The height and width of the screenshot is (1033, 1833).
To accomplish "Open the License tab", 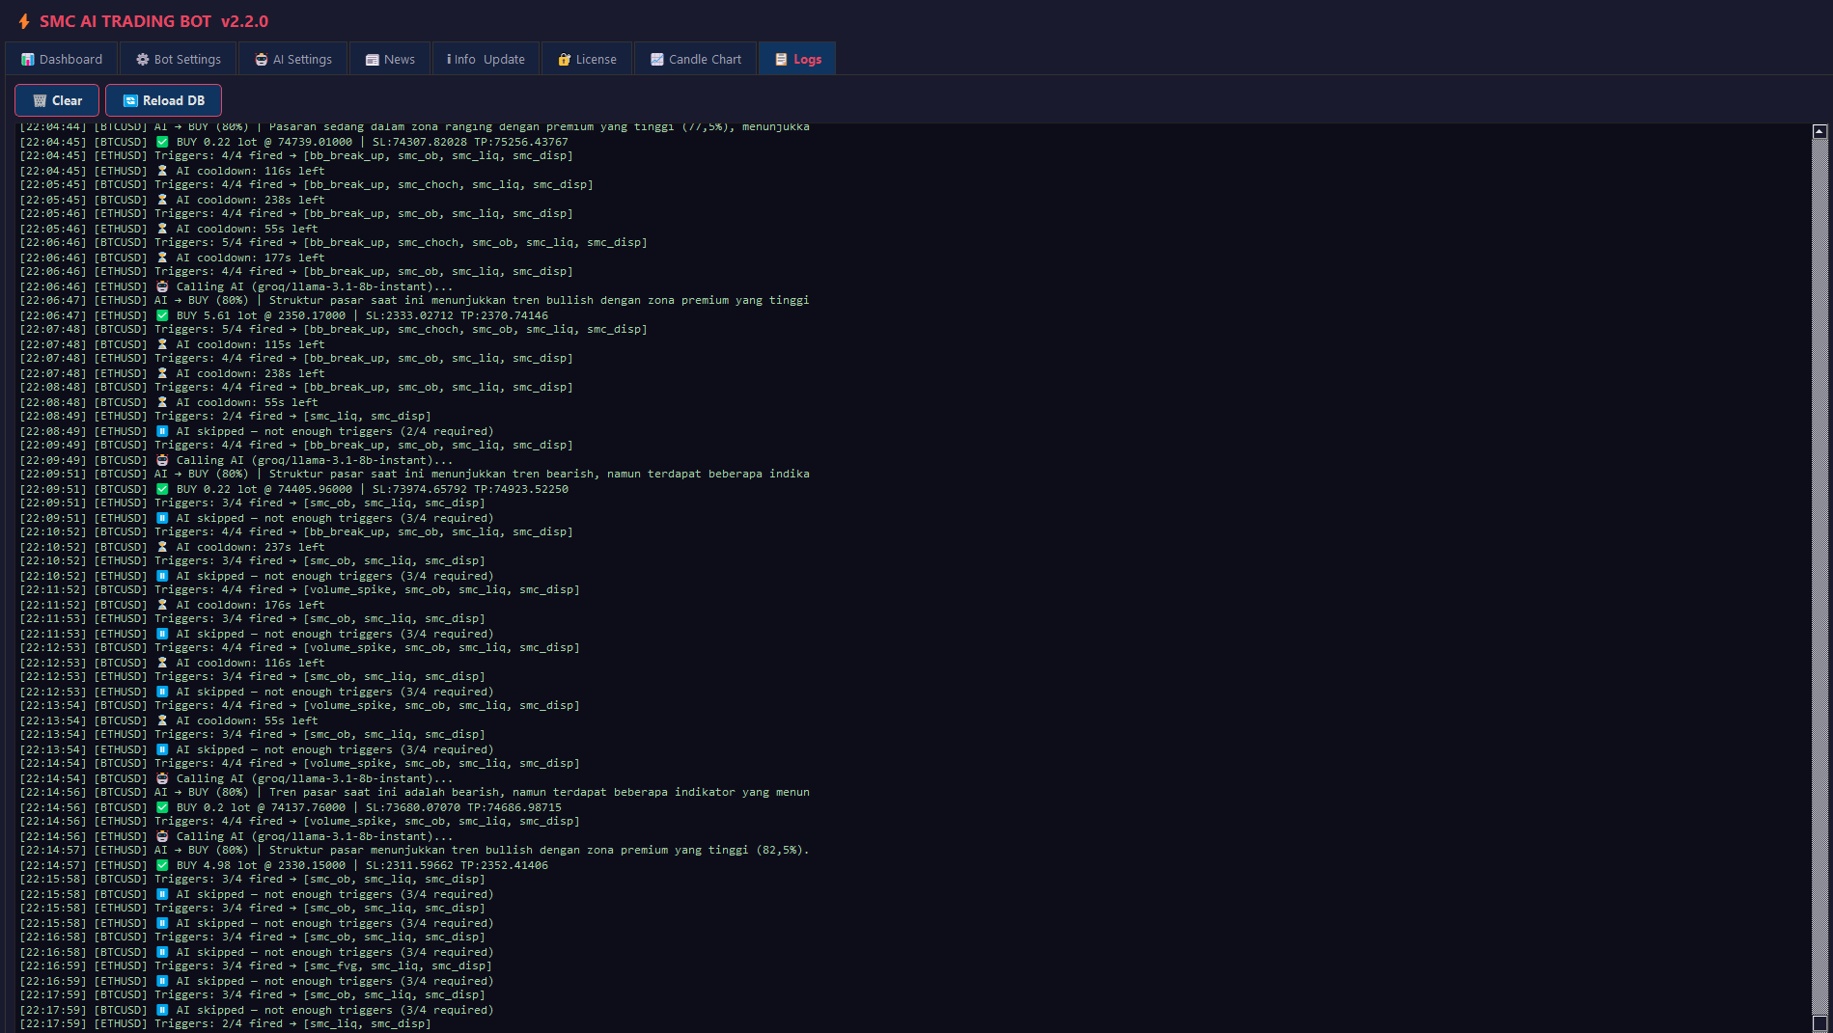I will click(586, 59).
